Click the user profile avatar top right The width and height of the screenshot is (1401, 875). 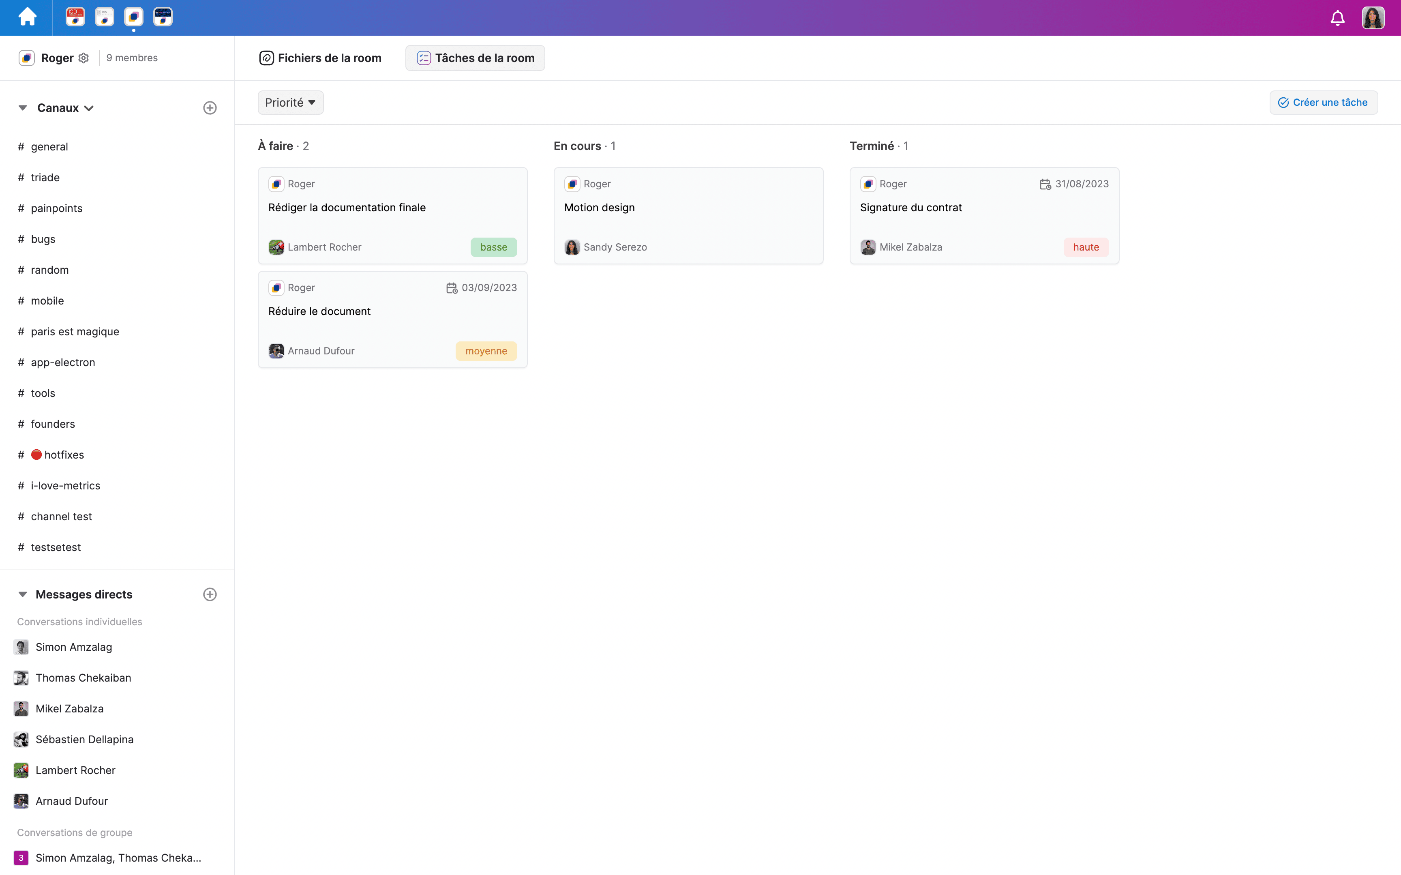pos(1373,18)
